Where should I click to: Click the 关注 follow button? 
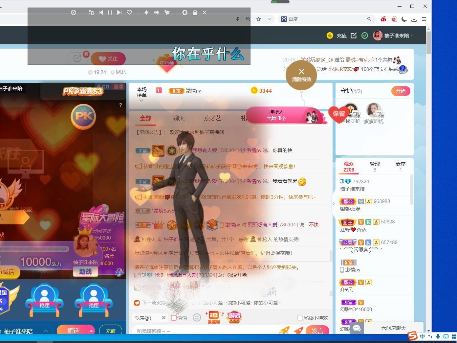108,58
